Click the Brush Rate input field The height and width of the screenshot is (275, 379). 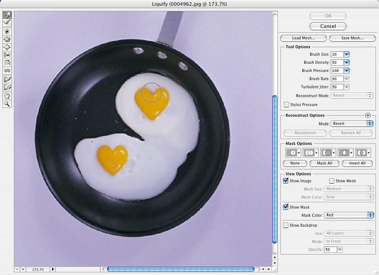[x=337, y=79]
